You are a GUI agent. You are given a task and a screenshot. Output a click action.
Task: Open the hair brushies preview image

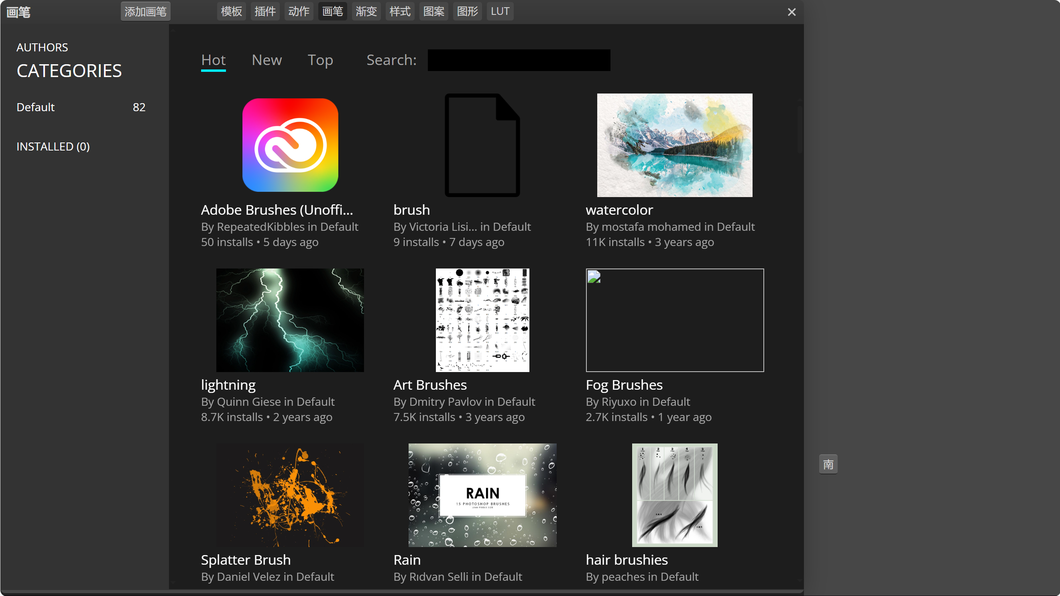click(x=674, y=495)
